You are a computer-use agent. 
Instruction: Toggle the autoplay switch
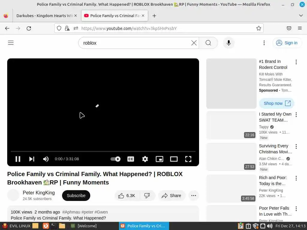coord(115,159)
